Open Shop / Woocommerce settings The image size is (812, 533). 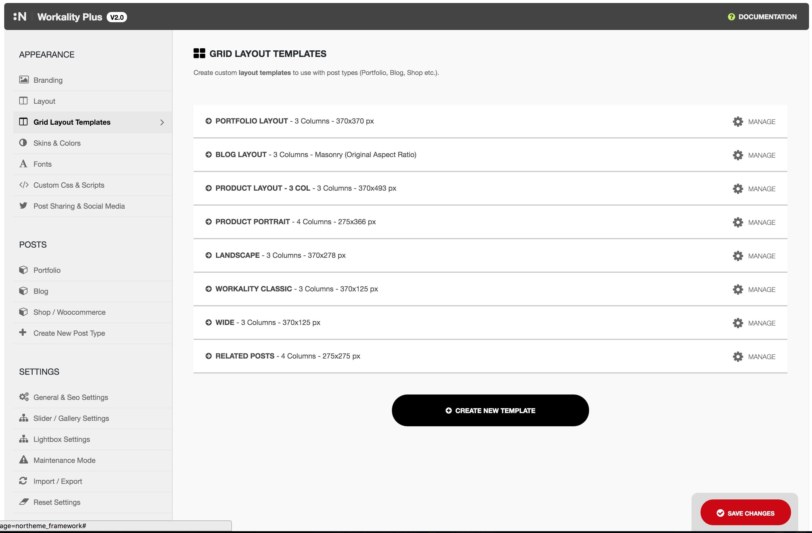click(x=93, y=312)
